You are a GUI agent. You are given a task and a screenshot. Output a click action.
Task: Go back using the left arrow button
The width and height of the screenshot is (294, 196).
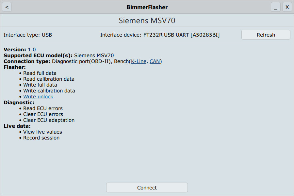pos(7,7)
